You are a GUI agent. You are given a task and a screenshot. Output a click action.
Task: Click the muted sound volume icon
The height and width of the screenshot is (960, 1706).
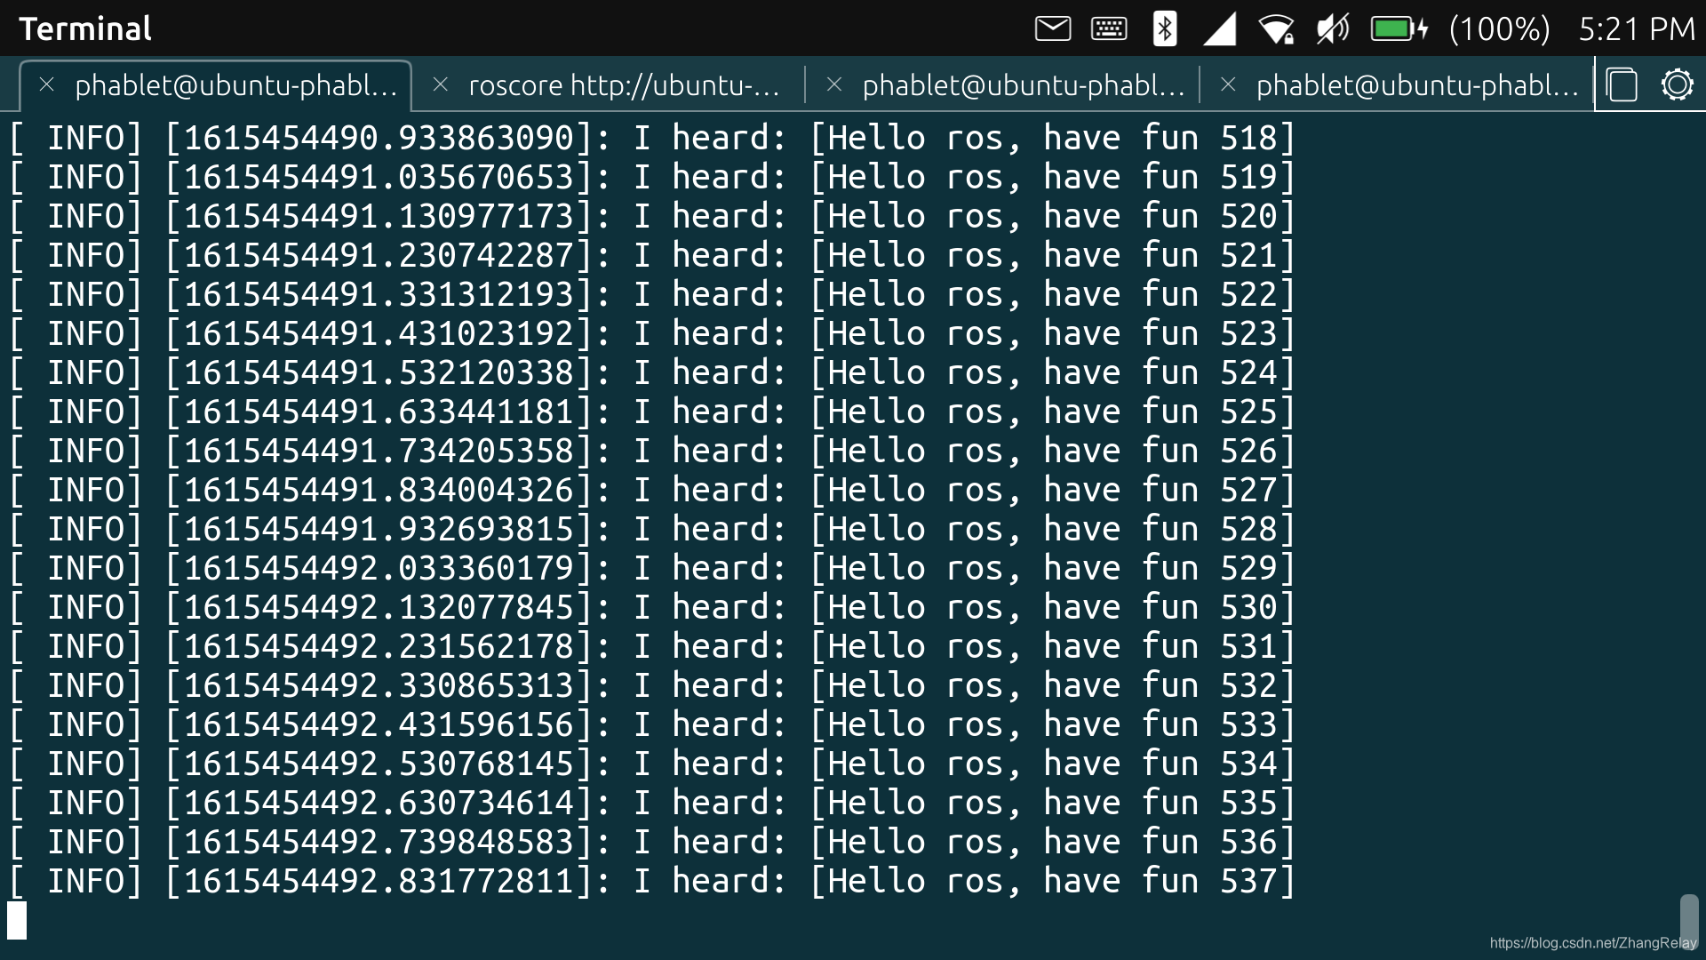1332,28
